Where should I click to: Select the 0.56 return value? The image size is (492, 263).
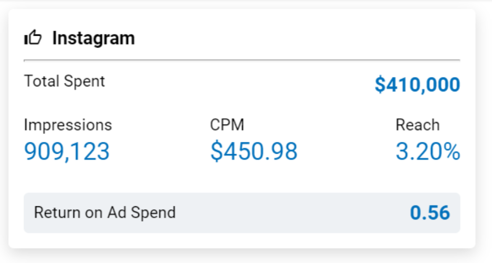coord(430,213)
